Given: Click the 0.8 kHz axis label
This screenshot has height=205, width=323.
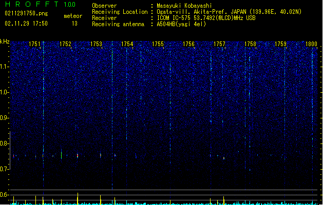Looking at the screenshot, I should click(x=4, y=143).
